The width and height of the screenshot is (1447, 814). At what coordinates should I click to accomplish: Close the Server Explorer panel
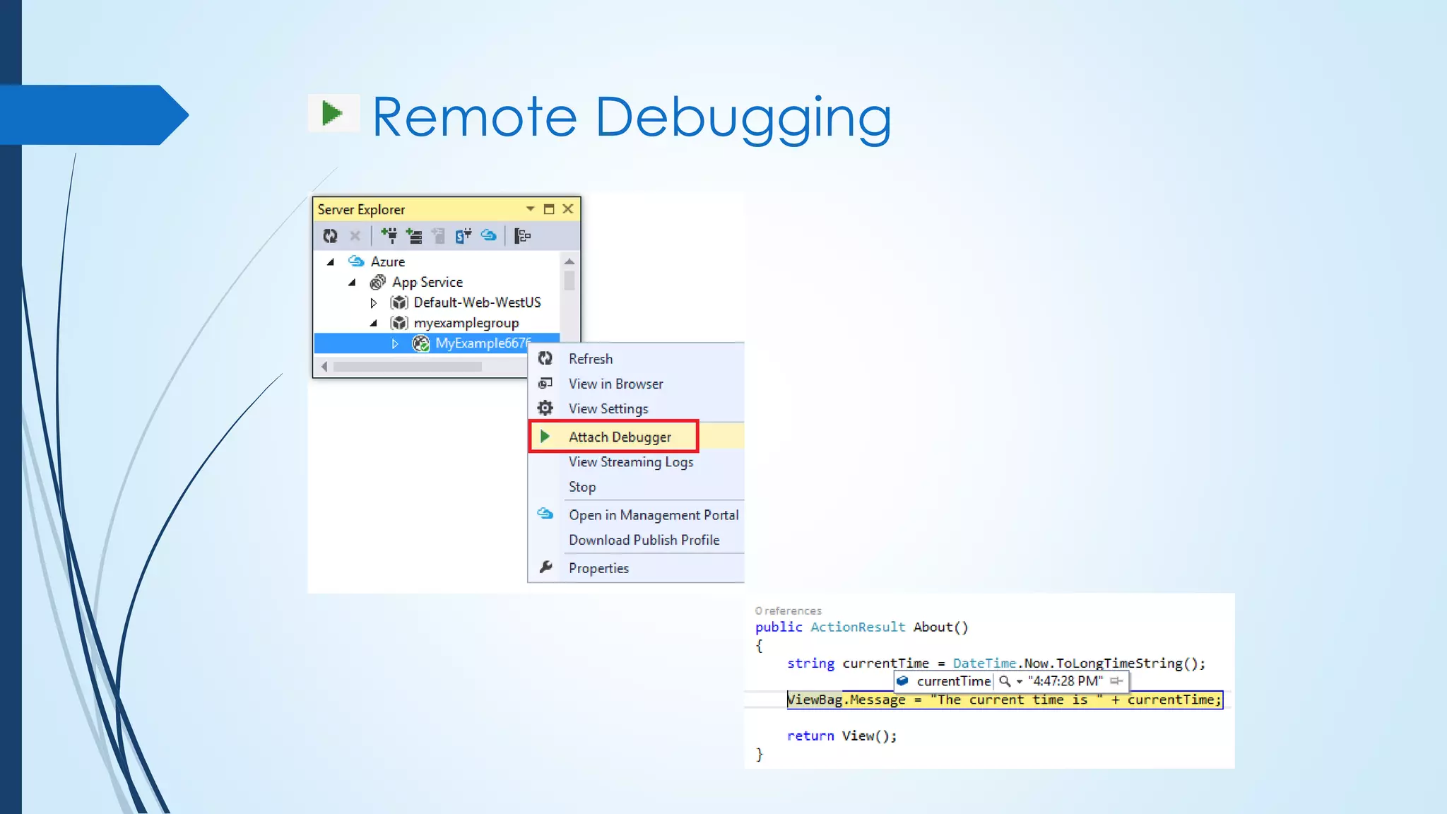(568, 209)
